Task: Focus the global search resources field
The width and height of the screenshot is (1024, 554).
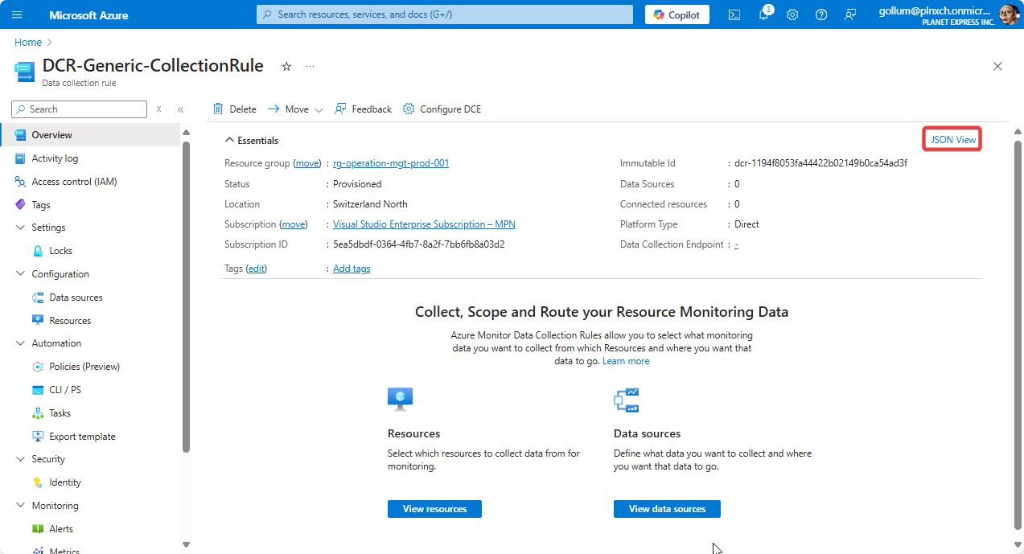Action: point(446,14)
